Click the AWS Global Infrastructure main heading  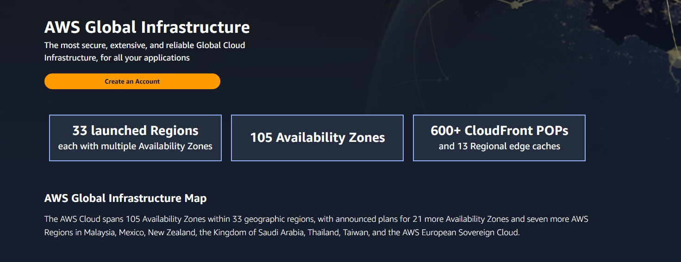point(147,27)
